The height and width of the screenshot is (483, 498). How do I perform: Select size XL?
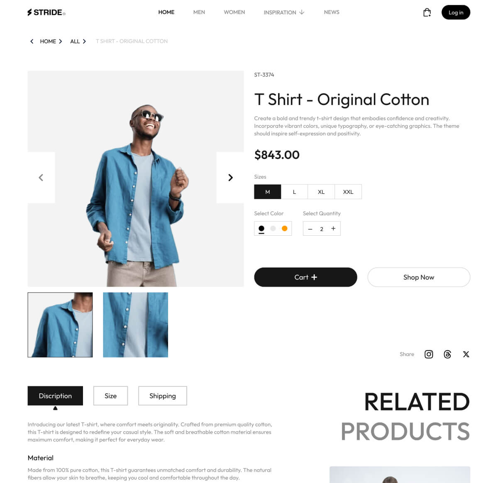click(321, 192)
